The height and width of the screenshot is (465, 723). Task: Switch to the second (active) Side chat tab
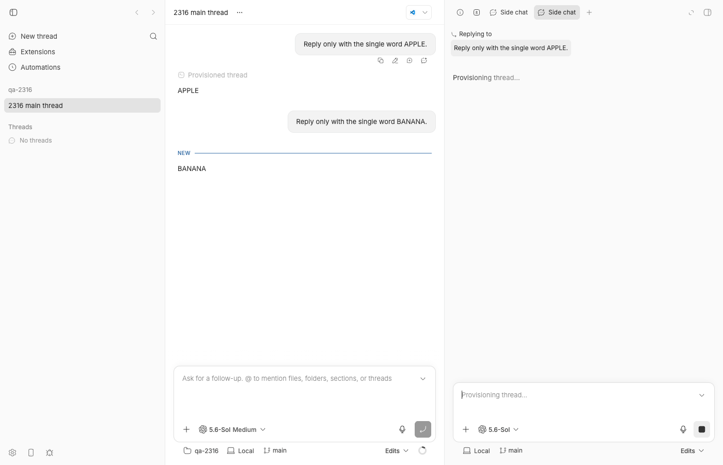[557, 12]
